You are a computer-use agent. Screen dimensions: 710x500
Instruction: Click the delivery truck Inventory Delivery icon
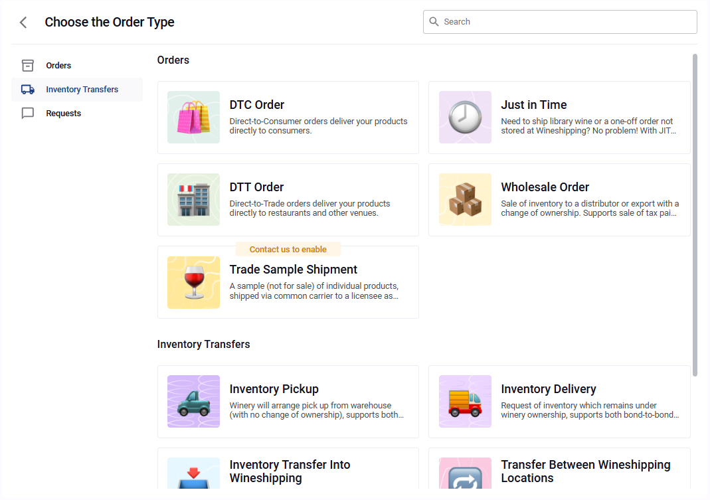(x=465, y=402)
